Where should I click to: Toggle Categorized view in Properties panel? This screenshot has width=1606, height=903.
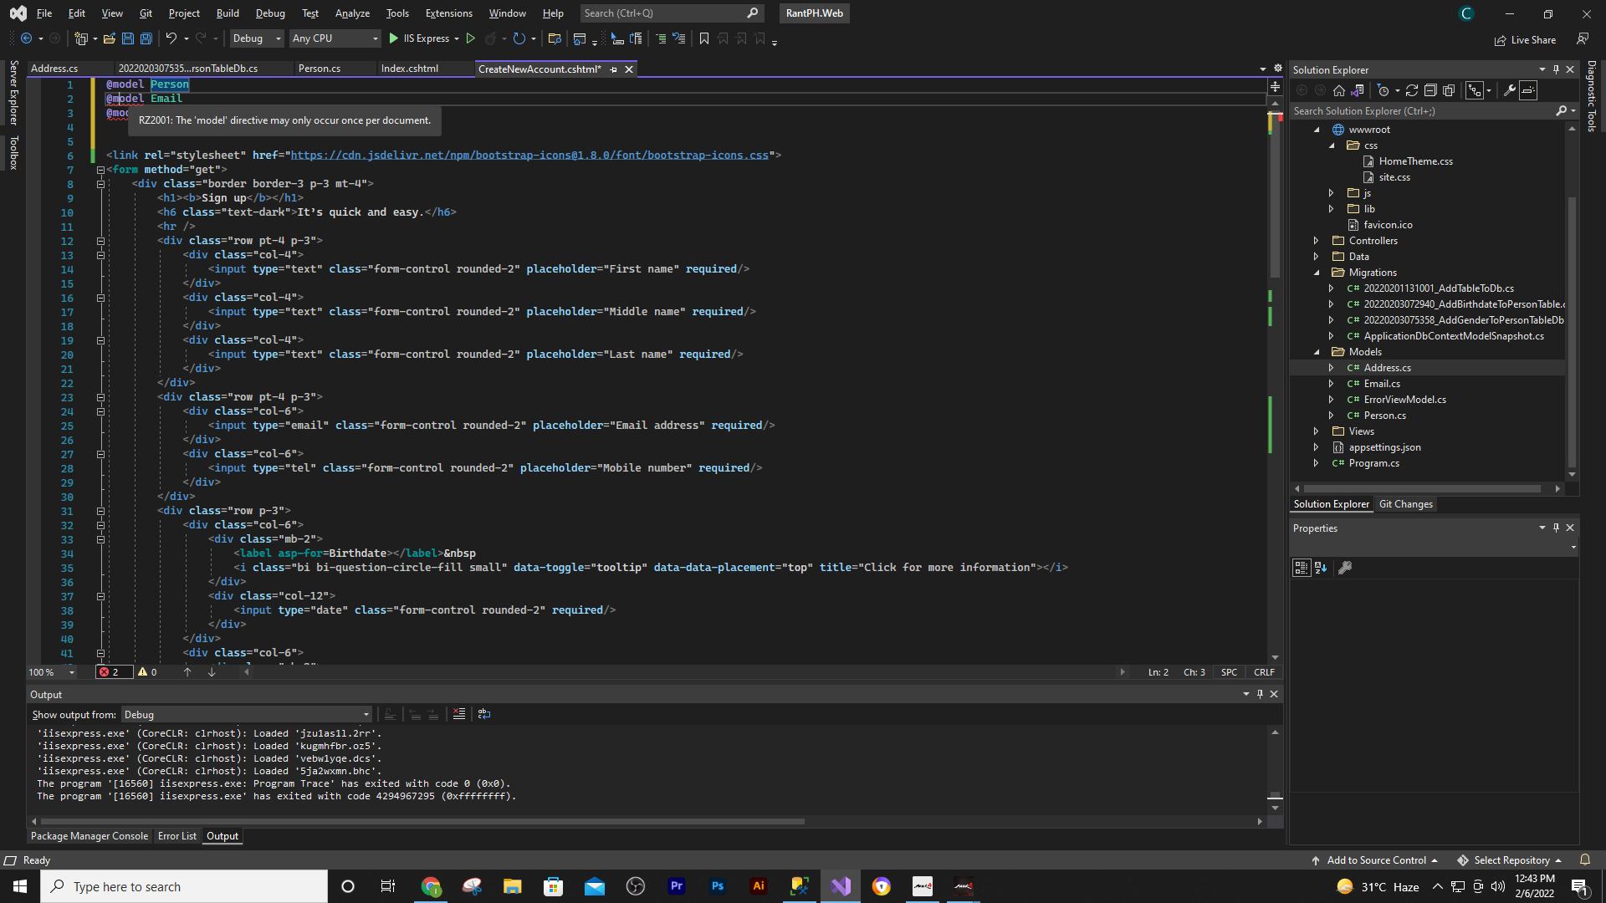pos(1302,568)
